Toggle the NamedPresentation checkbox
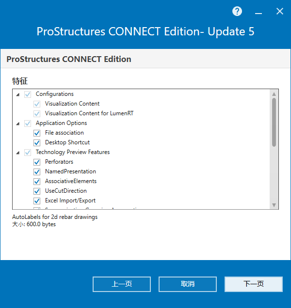The width and height of the screenshot is (291, 308). tap(37, 172)
